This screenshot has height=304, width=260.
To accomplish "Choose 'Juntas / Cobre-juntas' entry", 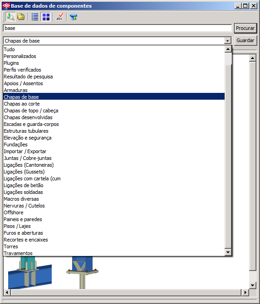I will point(114,158).
